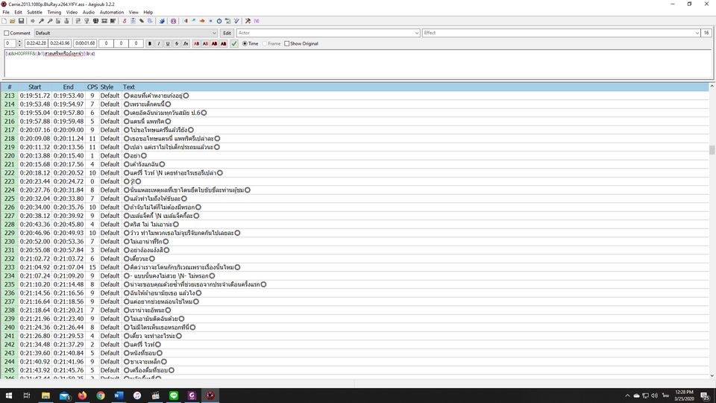Open the Timing menu
This screenshot has height=403, width=716.
(54, 13)
